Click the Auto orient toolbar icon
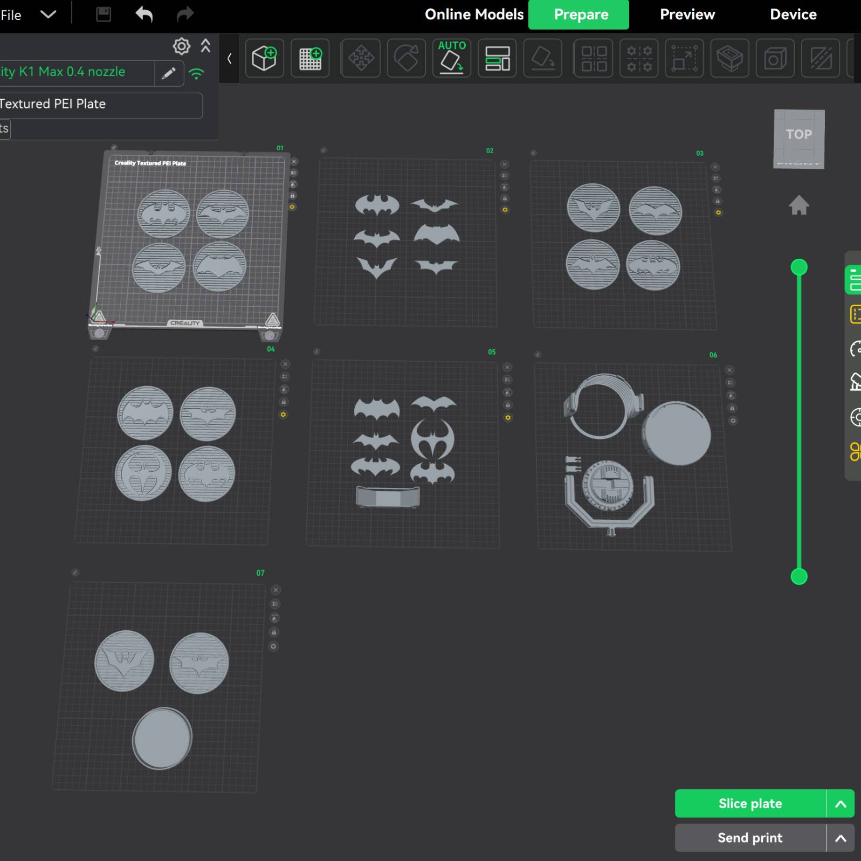The image size is (861, 861). 451,58
